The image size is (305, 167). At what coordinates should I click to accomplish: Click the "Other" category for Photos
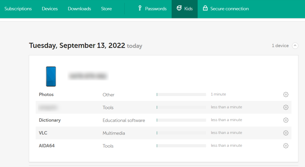(108, 95)
